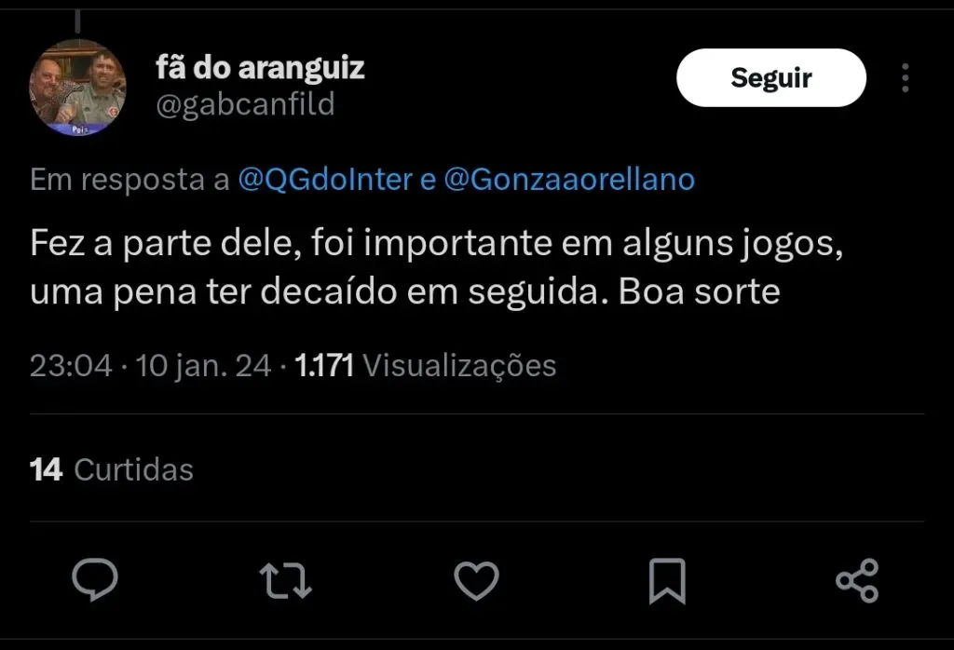Open the share icon options
Viewport: 954px width, 650px height.
(857, 581)
